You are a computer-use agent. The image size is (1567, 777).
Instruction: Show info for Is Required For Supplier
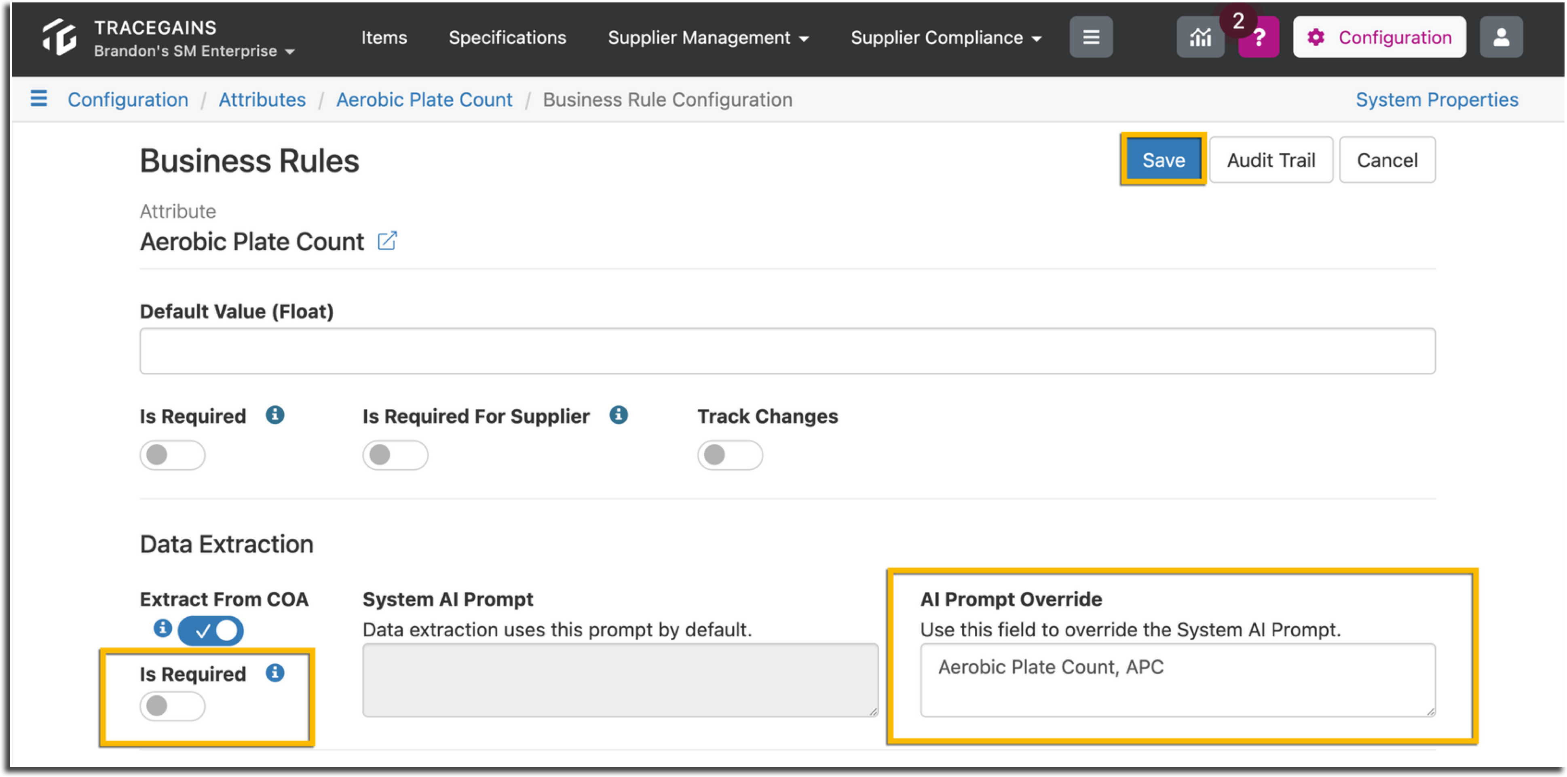click(x=619, y=415)
